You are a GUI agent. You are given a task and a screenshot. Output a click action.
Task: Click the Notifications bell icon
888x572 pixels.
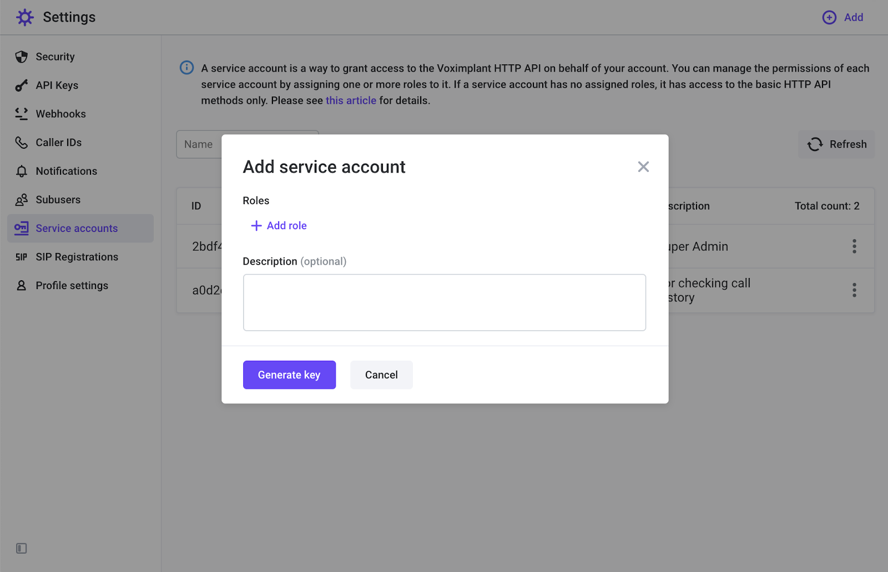[21, 171]
